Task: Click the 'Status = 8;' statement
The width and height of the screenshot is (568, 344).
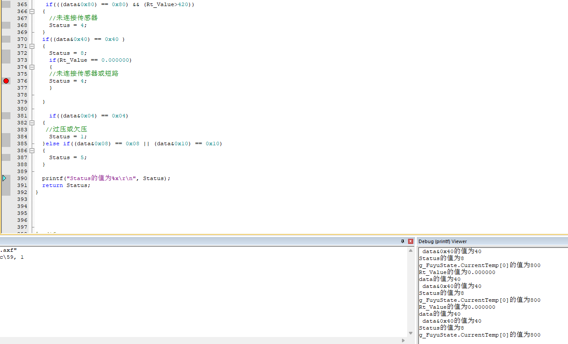Action: 68,53
